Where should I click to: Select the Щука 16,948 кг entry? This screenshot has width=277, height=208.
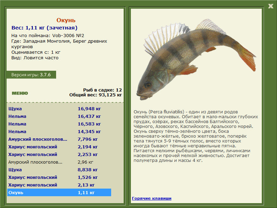(x=59, y=109)
